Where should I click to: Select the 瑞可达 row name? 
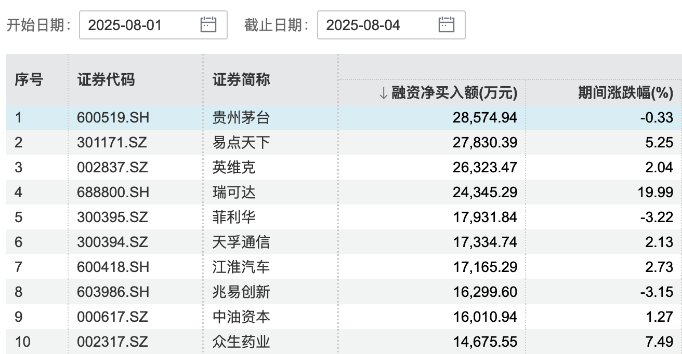point(234,193)
